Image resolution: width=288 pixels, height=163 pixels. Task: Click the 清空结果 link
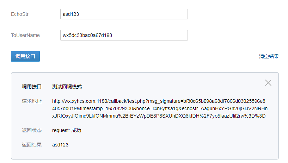tap(269, 56)
